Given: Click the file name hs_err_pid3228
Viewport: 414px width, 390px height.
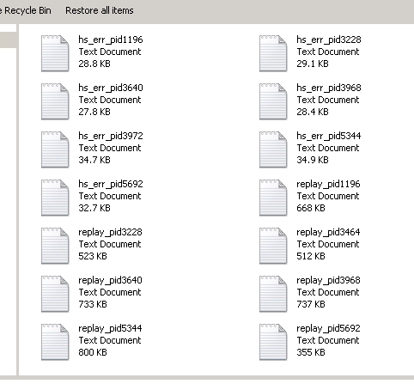Looking at the screenshot, I should coord(329,40).
